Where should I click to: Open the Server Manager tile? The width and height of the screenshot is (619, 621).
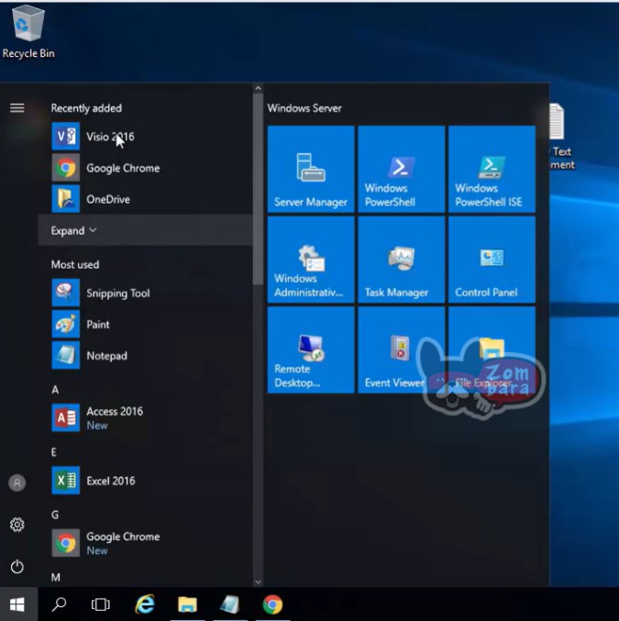coord(311,169)
